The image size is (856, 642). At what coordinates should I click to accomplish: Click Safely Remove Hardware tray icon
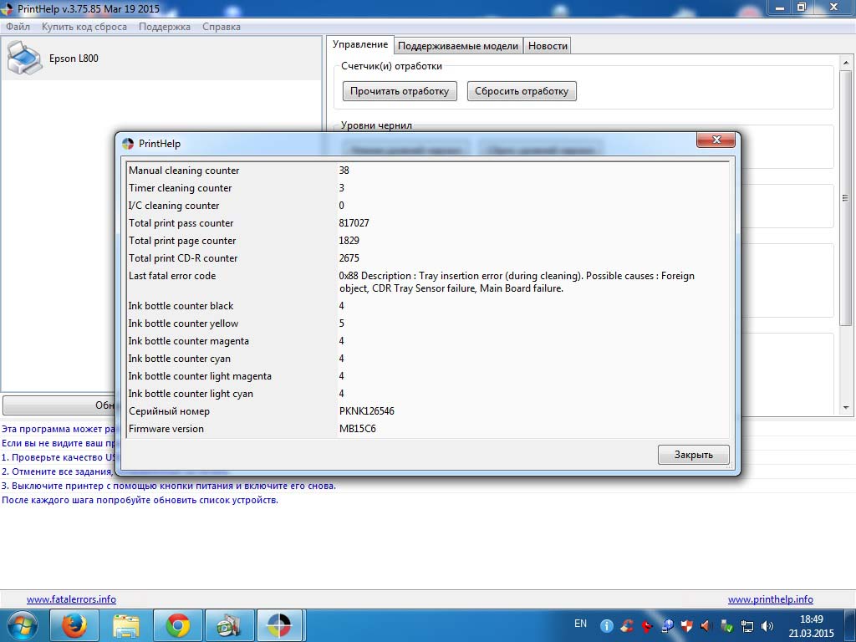[x=726, y=625]
